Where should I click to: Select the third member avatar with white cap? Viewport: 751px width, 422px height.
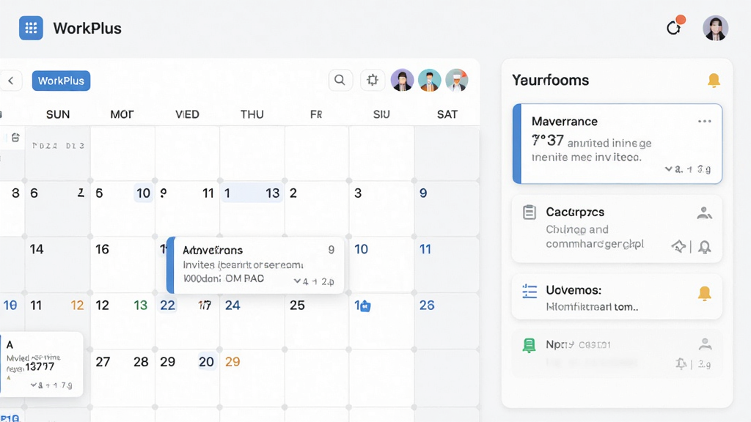[x=456, y=80]
